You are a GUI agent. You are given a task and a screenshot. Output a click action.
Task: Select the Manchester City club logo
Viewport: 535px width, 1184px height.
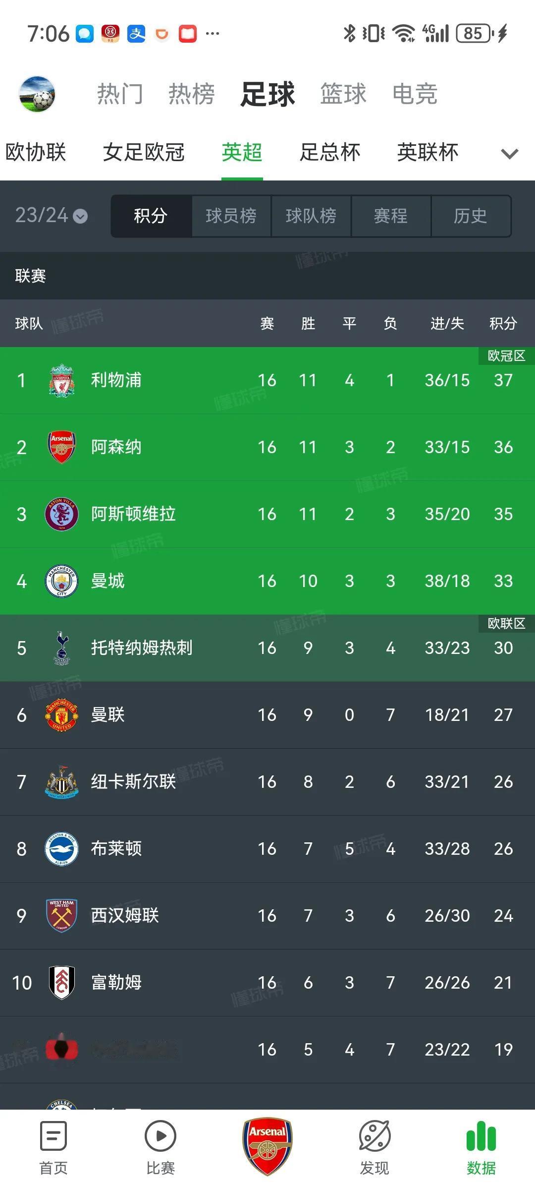click(60, 581)
